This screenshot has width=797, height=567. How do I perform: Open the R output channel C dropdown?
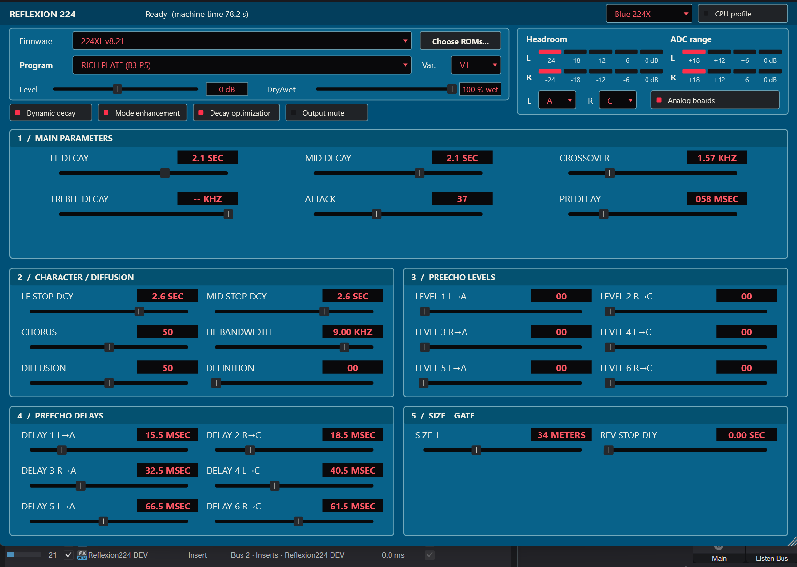pyautogui.click(x=617, y=100)
